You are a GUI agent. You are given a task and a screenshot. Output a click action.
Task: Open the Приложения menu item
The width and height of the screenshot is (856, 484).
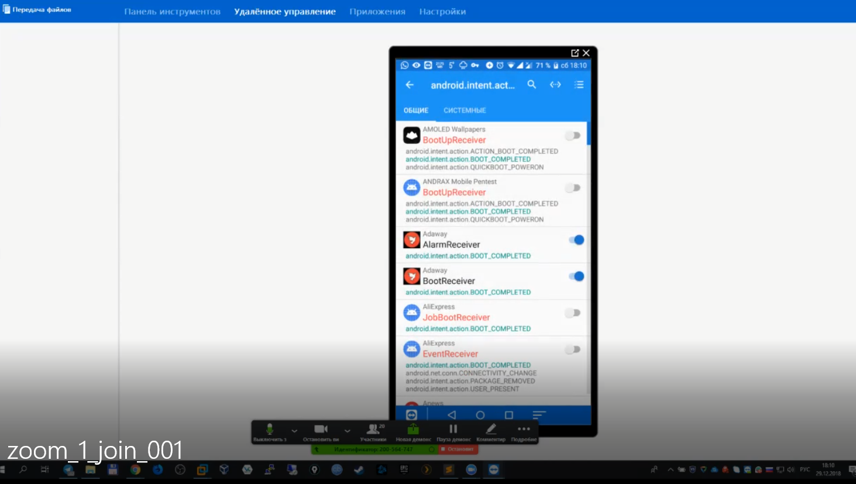377,12
